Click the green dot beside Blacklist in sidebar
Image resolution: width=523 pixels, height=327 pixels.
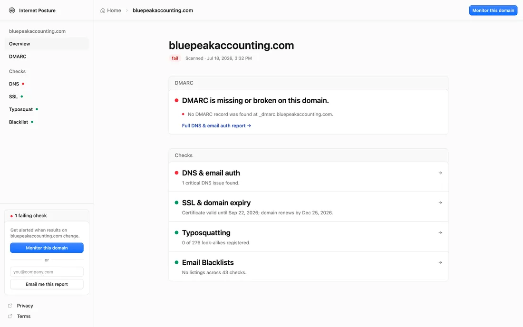(32, 122)
